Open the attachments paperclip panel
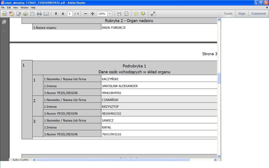This screenshot has width=269, height=168. coord(4,31)
